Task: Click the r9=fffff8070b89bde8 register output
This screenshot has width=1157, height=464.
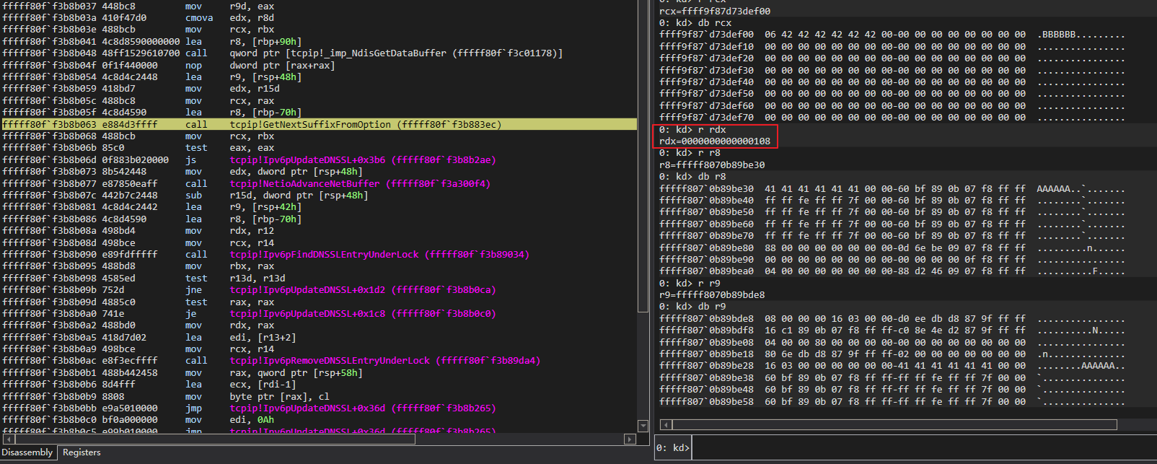Action: pyautogui.click(x=712, y=294)
